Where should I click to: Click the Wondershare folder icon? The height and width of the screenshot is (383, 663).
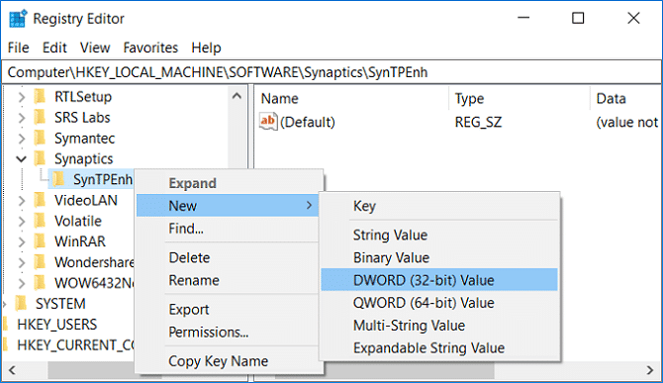pos(40,262)
